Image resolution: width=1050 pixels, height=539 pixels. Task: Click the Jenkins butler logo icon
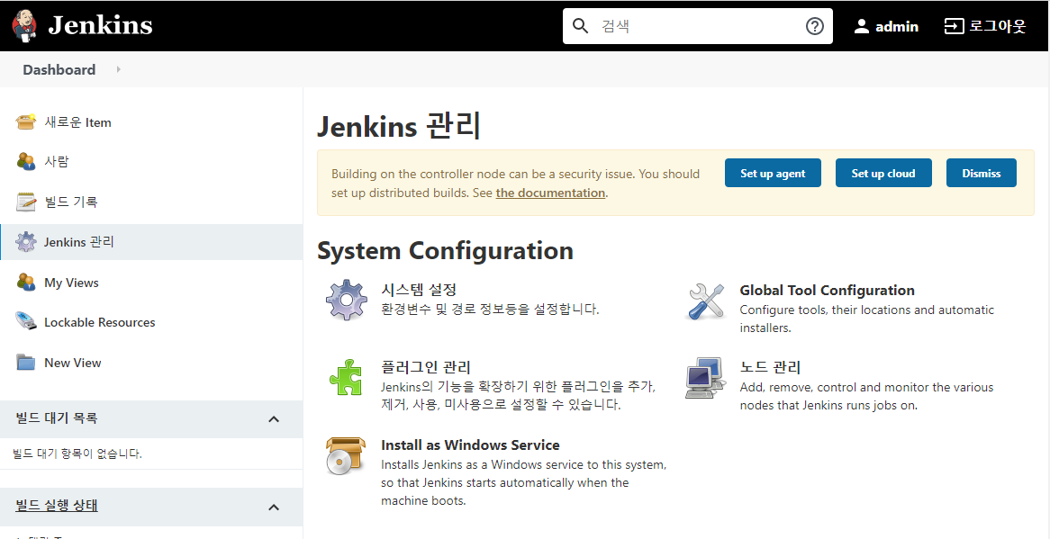coord(24,26)
